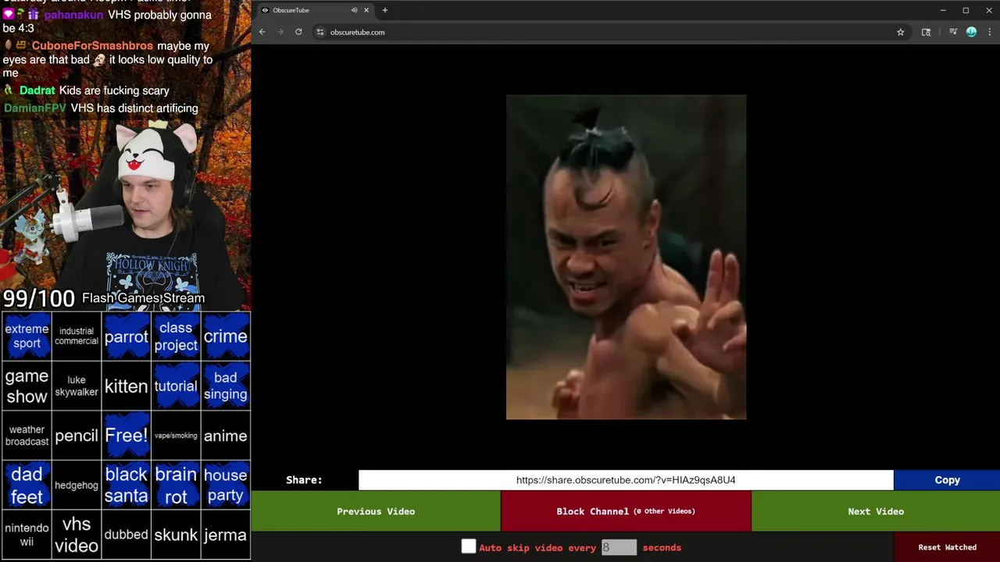The image size is (1000, 562).
Task: Toggle the 'house party' bingo square
Action: click(x=226, y=485)
